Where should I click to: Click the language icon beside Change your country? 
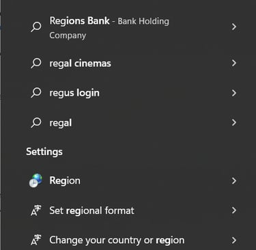[36, 240]
